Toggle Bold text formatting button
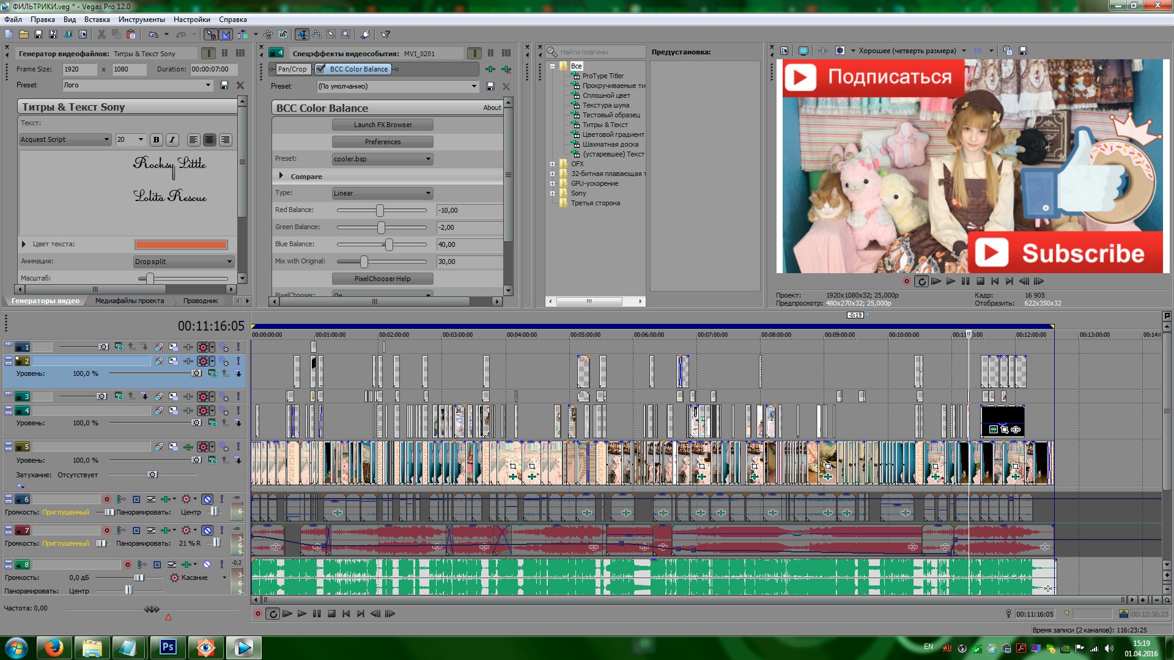 click(x=156, y=140)
